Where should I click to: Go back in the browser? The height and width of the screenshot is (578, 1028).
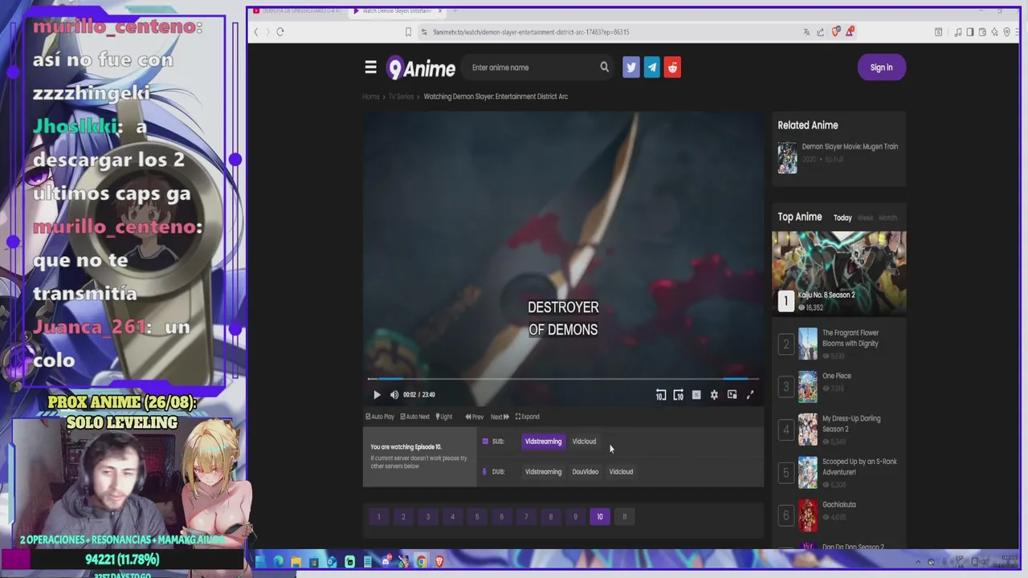(x=256, y=32)
